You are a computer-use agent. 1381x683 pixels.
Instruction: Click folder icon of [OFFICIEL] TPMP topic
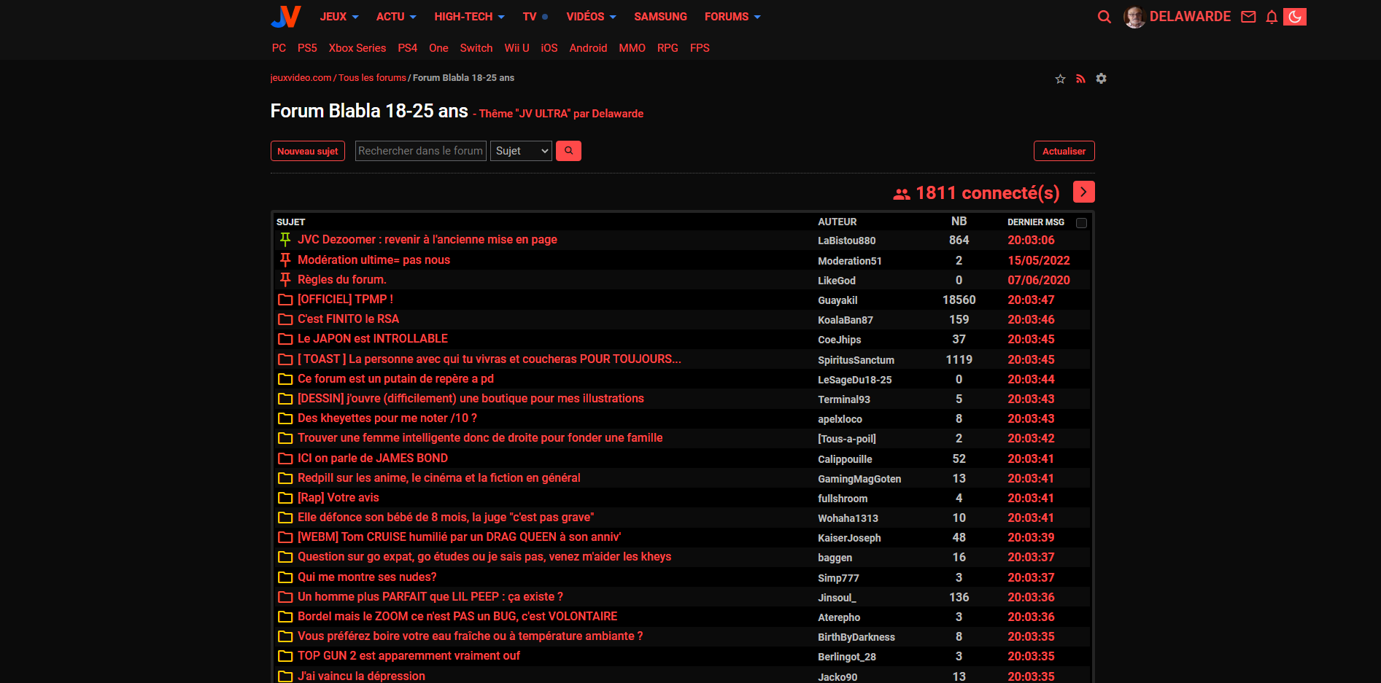pos(285,300)
